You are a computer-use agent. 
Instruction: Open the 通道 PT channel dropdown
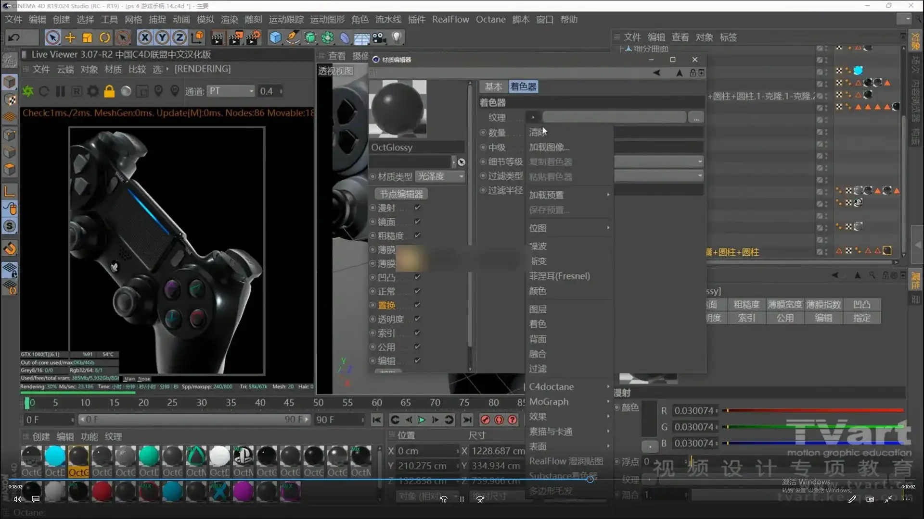pyautogui.click(x=231, y=91)
